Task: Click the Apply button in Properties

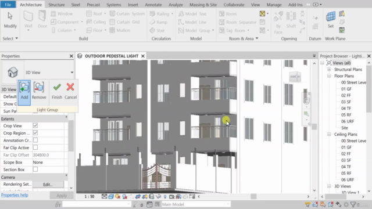Action: pos(62,196)
